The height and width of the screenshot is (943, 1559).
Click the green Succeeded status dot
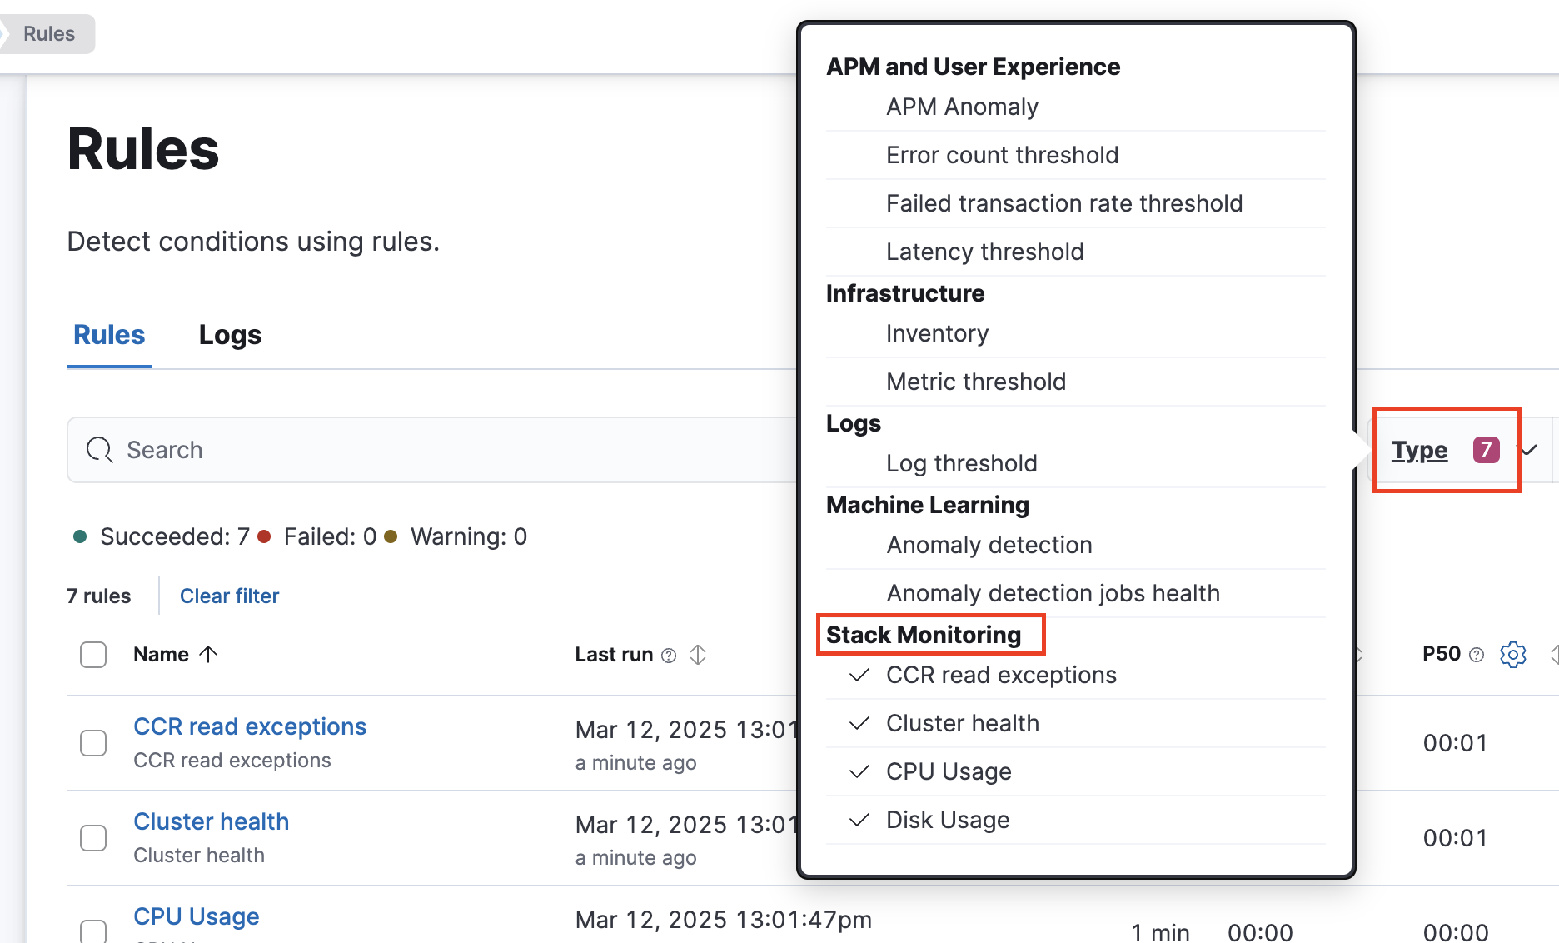coord(80,536)
